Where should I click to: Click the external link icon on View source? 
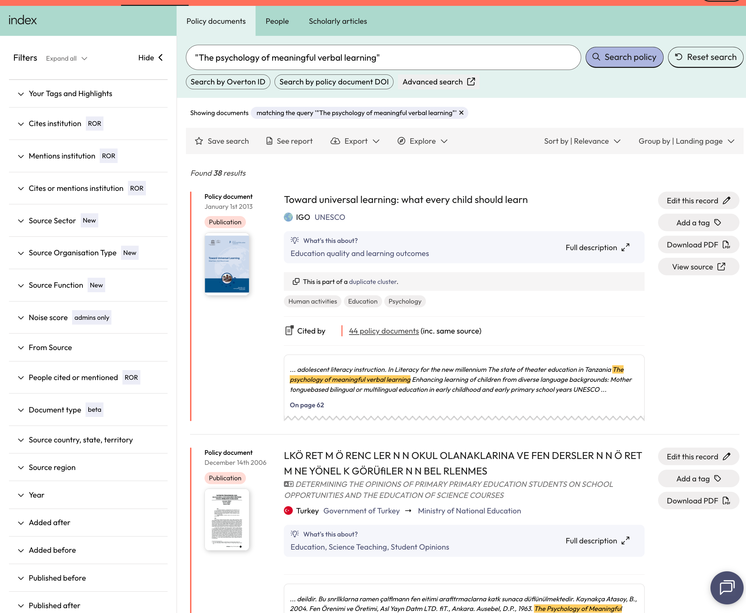tap(721, 267)
